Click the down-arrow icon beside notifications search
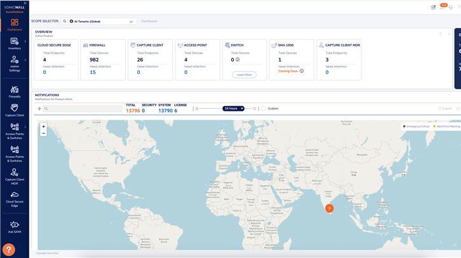Screen dimensions: 461x258 click(40, 108)
